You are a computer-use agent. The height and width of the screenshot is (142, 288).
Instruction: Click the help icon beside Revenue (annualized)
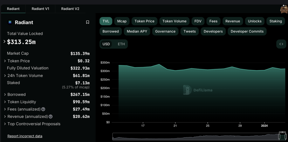(50, 117)
